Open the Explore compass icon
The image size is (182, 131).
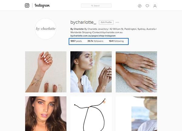pyautogui.click(x=140, y=6)
